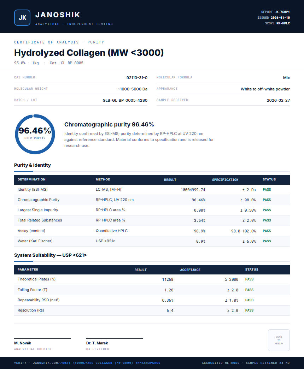Viewport: 304px width, 379px height.
Task: Click the Hydrolyzed Collagen title
Action: (x=89, y=53)
